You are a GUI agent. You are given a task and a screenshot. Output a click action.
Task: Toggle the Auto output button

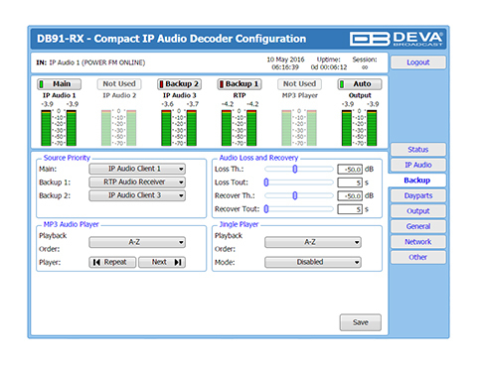pos(360,84)
